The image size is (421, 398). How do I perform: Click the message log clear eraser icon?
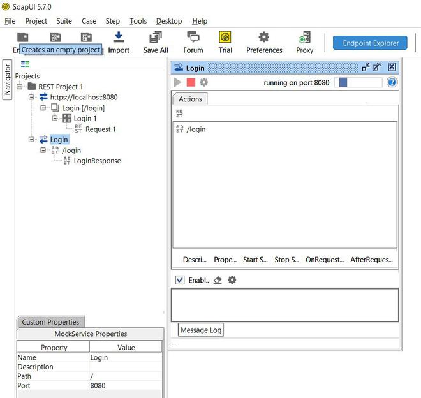218,280
